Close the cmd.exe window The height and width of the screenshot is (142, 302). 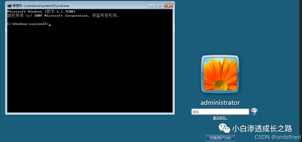[169, 6]
